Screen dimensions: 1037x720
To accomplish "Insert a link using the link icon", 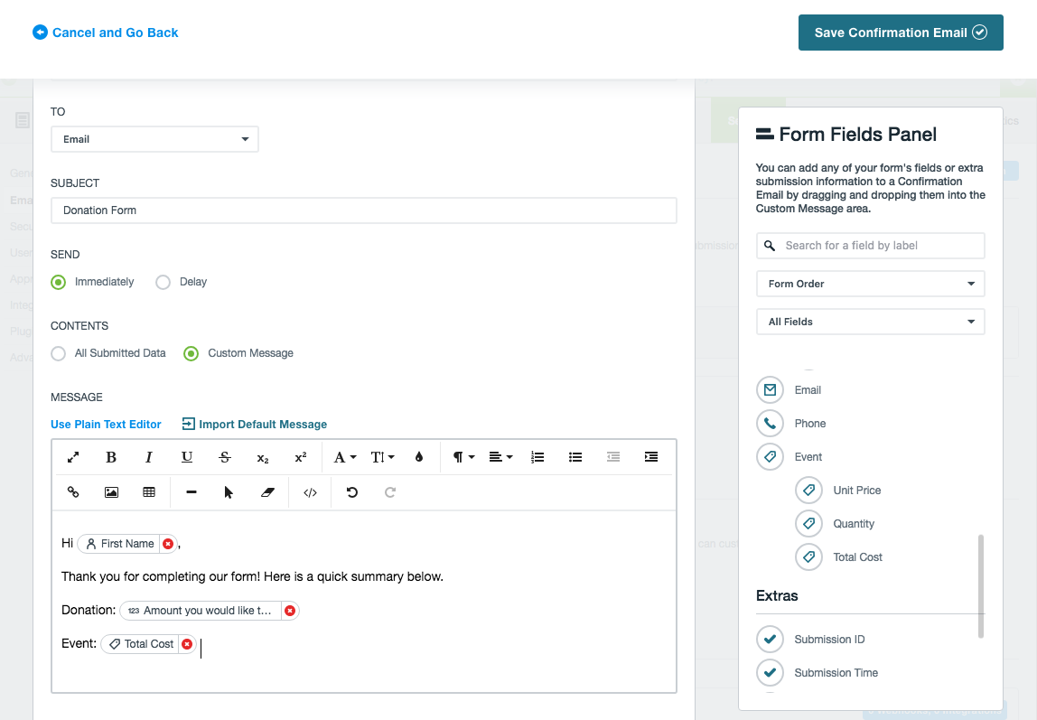I will click(x=74, y=492).
